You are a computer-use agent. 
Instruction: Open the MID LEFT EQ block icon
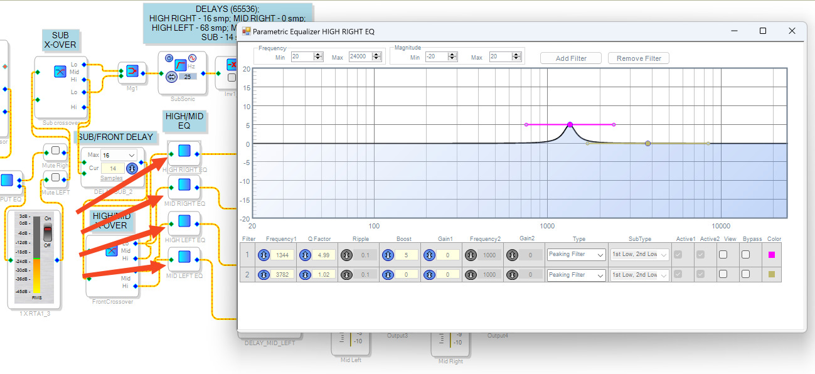tap(184, 257)
